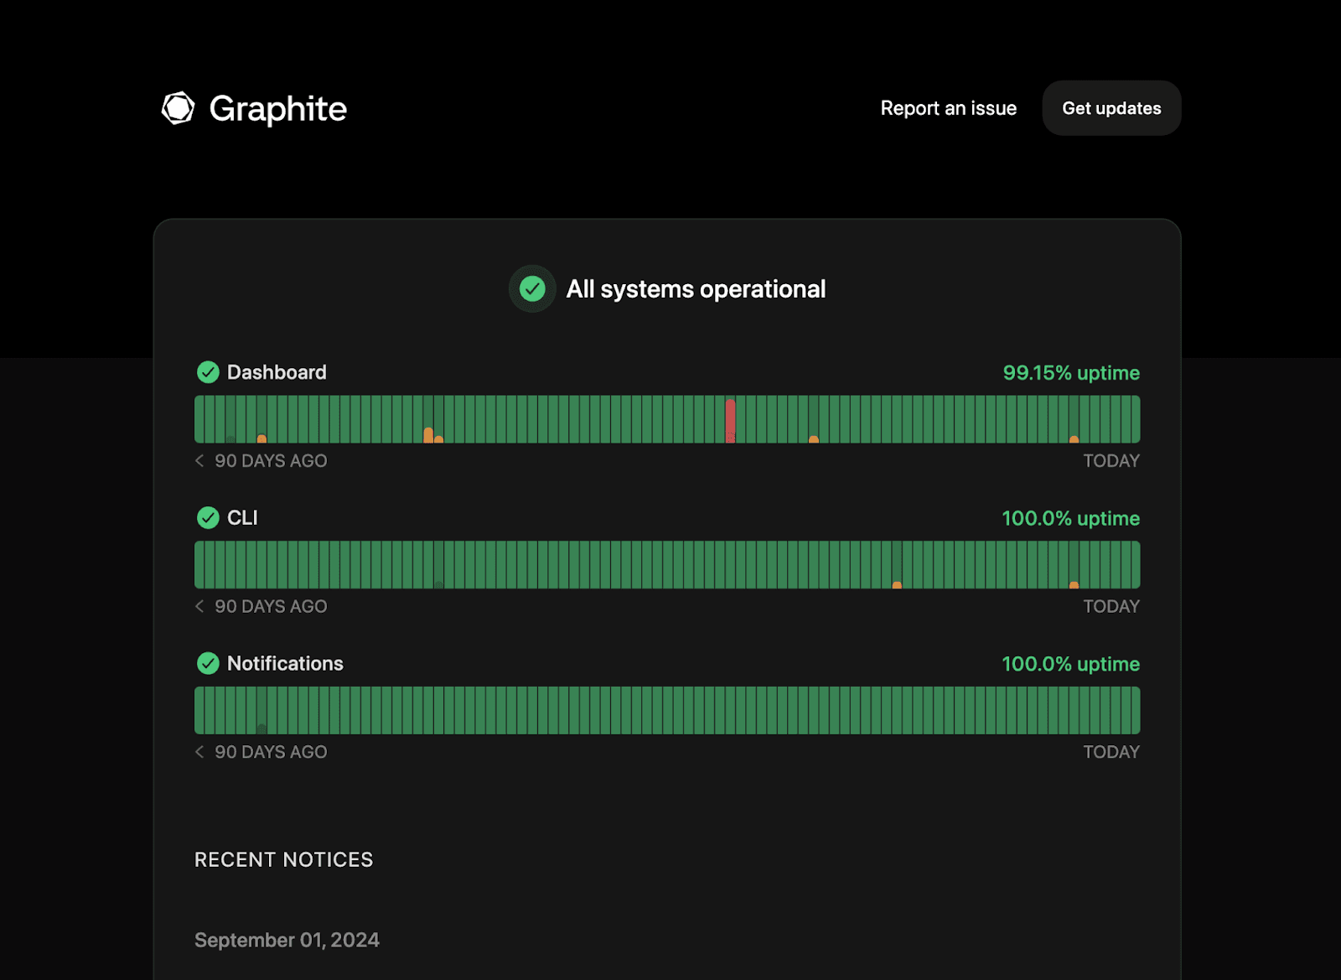The image size is (1341, 980).
Task: Click the orange incident bar near Dashboard's left edge
Action: click(x=262, y=436)
